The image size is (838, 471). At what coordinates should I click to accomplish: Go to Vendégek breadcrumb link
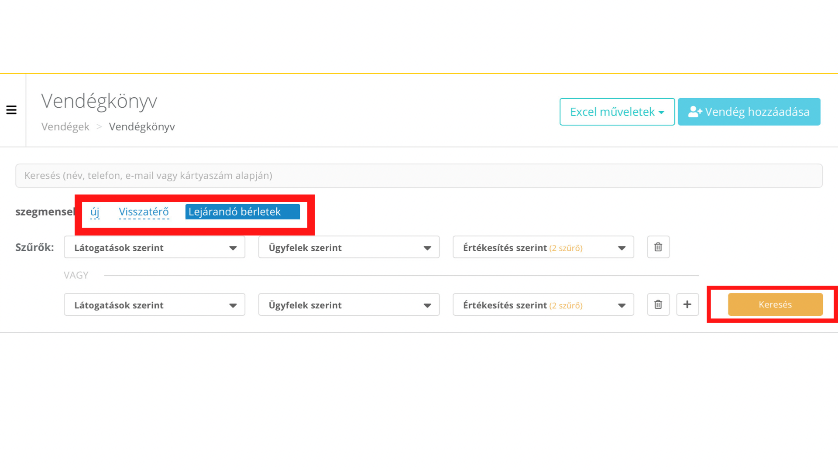65,126
